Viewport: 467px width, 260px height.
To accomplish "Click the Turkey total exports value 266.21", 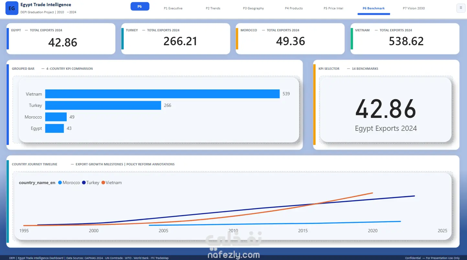I will coord(180,41).
